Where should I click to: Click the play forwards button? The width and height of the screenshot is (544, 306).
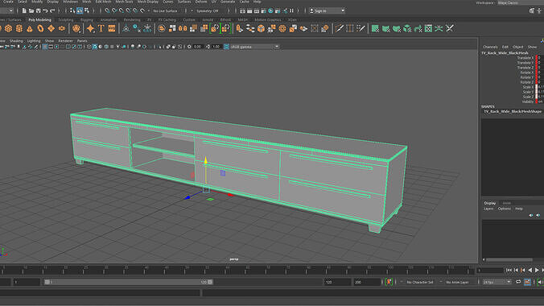[x=537, y=271]
